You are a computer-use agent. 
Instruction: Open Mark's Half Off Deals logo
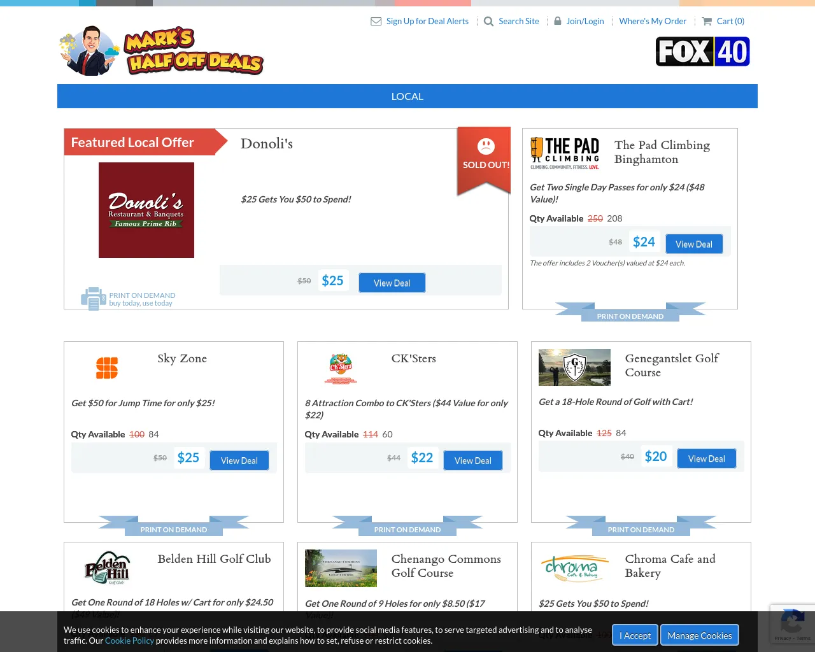[161, 51]
